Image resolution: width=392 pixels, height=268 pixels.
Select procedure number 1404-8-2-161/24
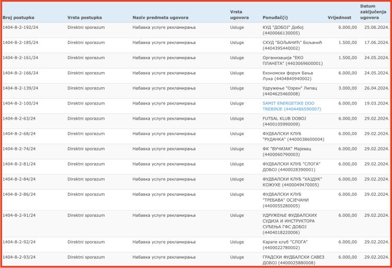[20, 57]
